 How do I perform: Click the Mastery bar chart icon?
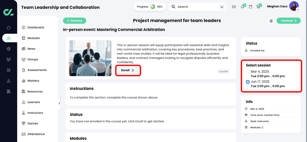(x=23, y=81)
